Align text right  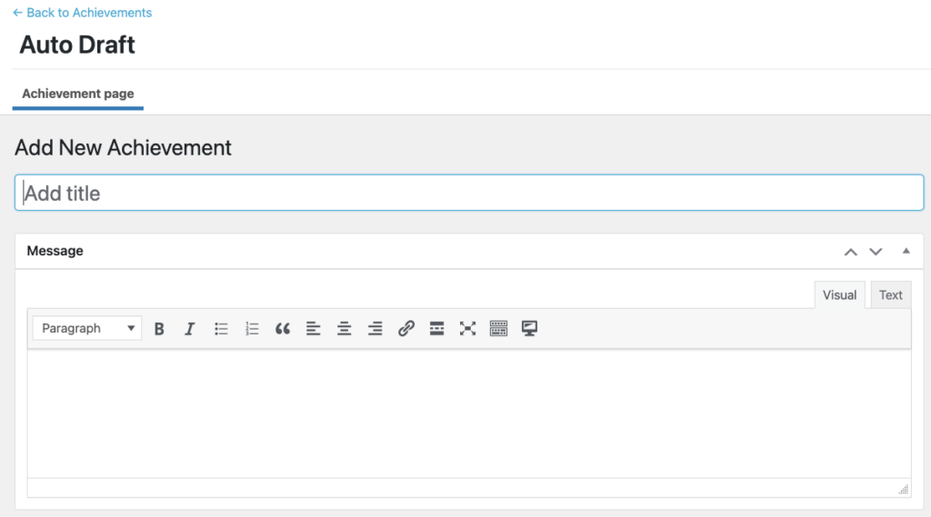pos(375,329)
